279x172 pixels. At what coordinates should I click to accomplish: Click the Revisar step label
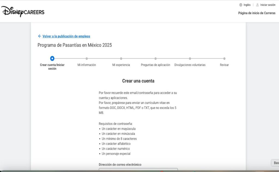tap(225, 65)
